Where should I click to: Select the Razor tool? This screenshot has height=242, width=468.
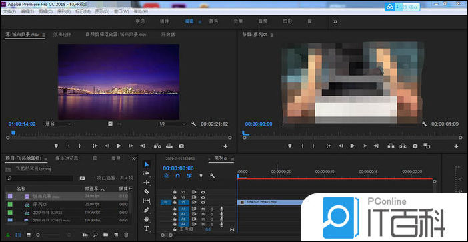pos(146,191)
